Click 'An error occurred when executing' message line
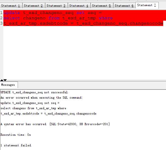Screen dimensions: 166x150 [x=41, y=98]
